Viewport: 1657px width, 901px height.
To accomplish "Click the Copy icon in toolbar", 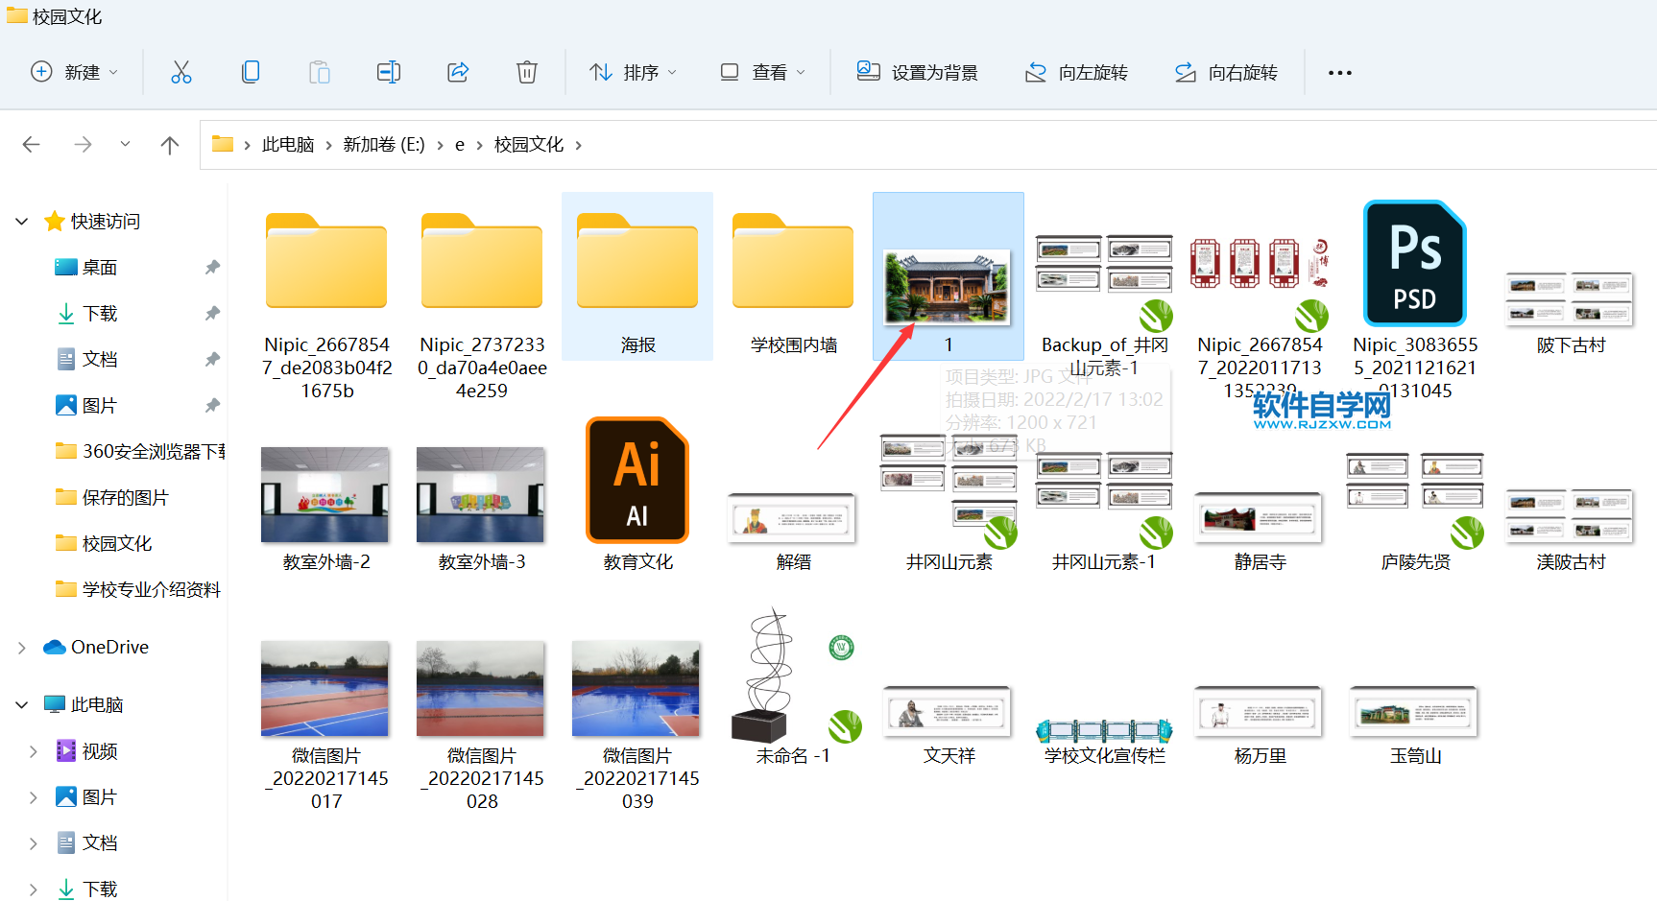I will pyautogui.click(x=251, y=72).
